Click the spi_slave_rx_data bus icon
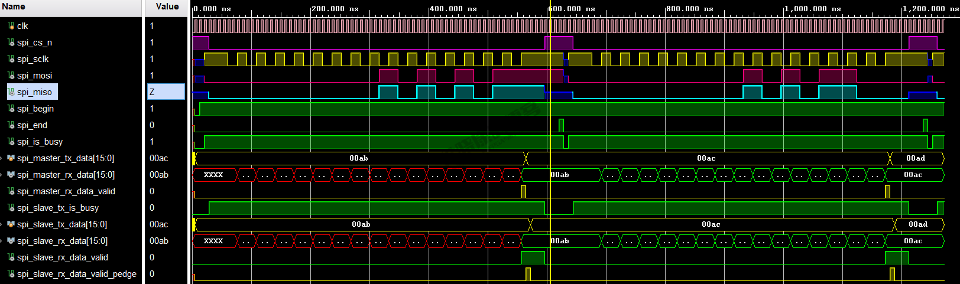 (11, 241)
